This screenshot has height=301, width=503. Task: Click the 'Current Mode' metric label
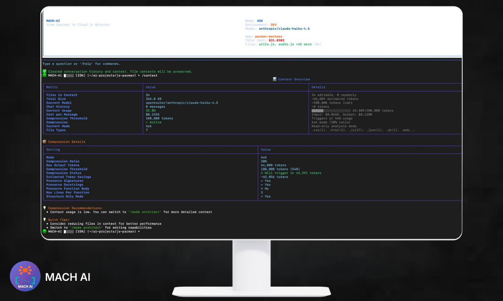pyautogui.click(x=58, y=126)
